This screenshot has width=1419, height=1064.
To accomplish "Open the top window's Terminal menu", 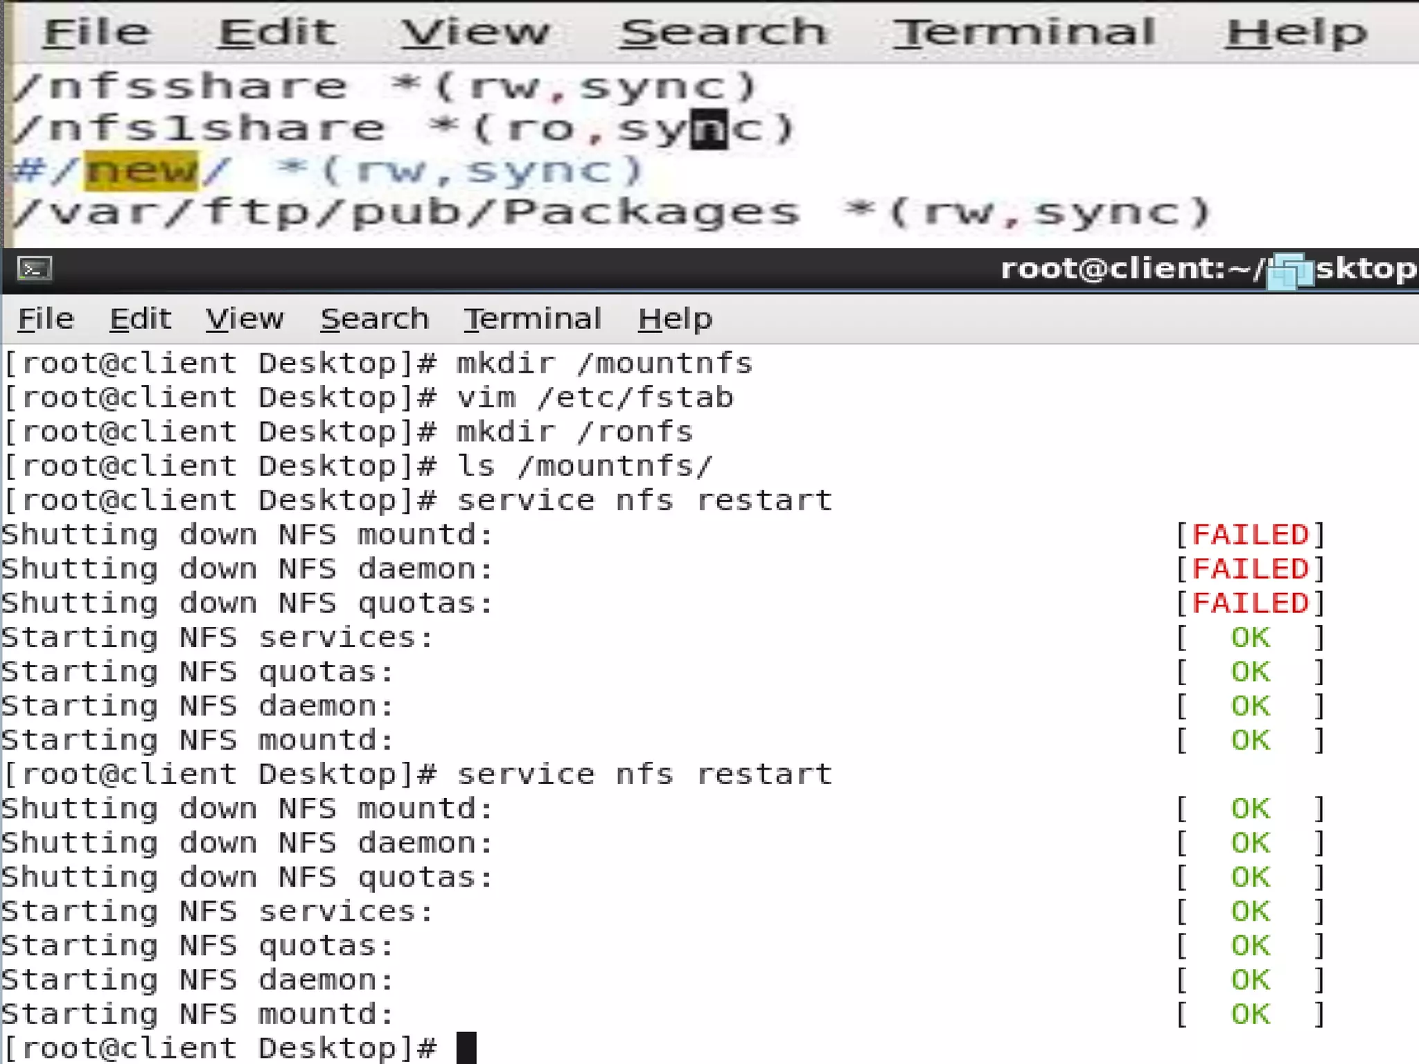I will click(x=1024, y=33).
